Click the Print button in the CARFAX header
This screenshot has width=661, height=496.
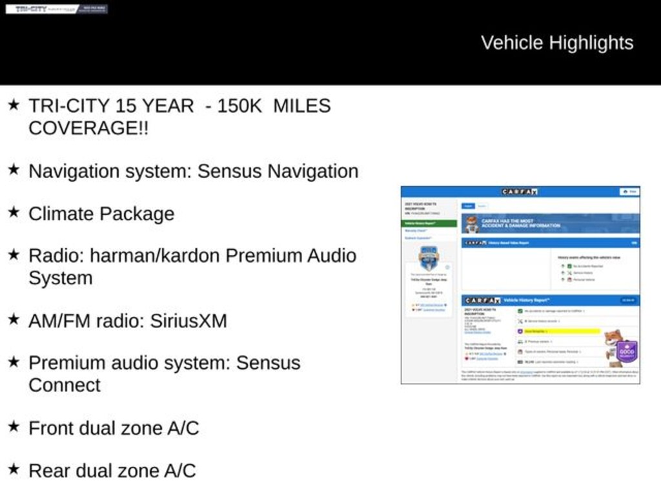629,192
